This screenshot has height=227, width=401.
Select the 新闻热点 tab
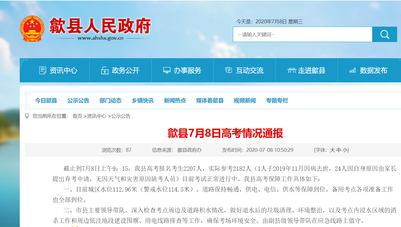tap(175, 100)
